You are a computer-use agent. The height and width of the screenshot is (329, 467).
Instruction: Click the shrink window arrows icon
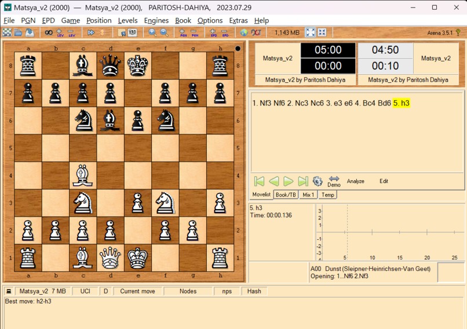pos(322,32)
